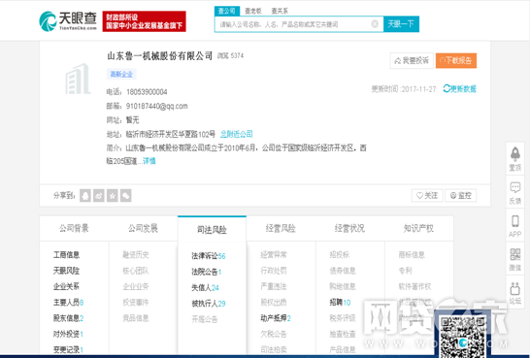Open 股东信息 2 section
Image resolution: width=530 pixels, height=358 pixels.
click(68, 318)
